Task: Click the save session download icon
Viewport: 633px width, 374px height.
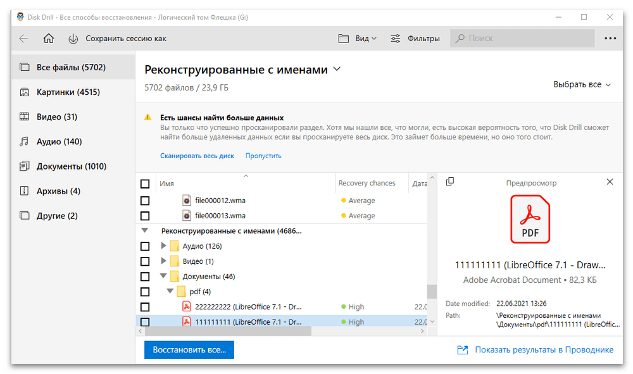Action: [73, 39]
